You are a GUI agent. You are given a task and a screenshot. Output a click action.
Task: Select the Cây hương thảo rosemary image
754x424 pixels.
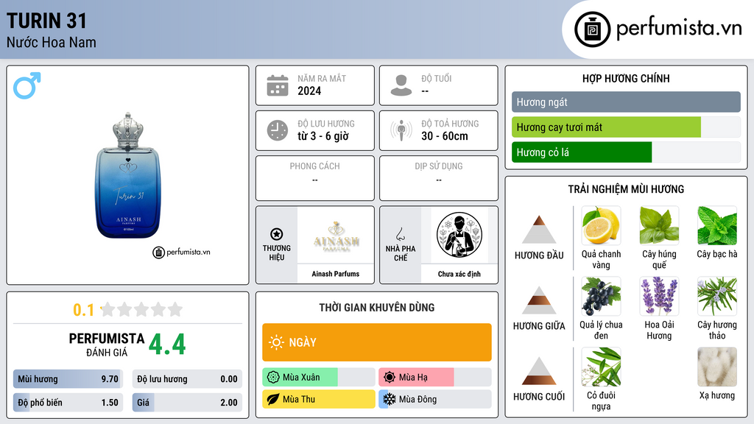[x=717, y=297]
